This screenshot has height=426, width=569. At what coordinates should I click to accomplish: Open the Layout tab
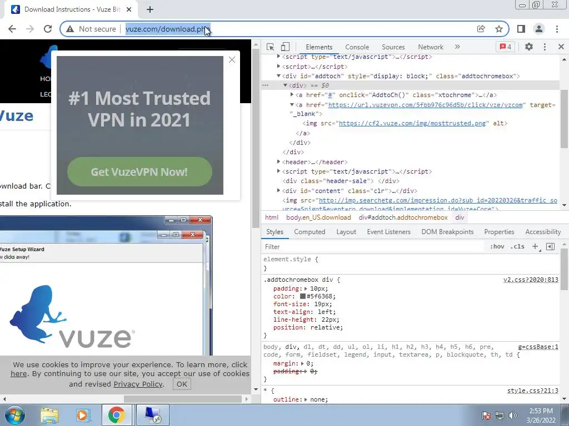pos(346,232)
